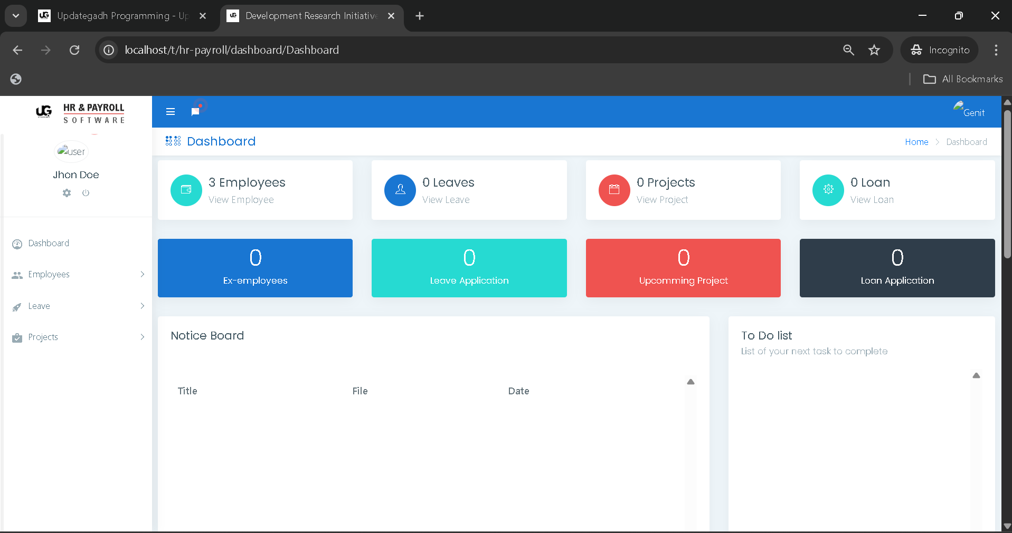Click the Notice Board scrollbar up arrow

point(691,382)
